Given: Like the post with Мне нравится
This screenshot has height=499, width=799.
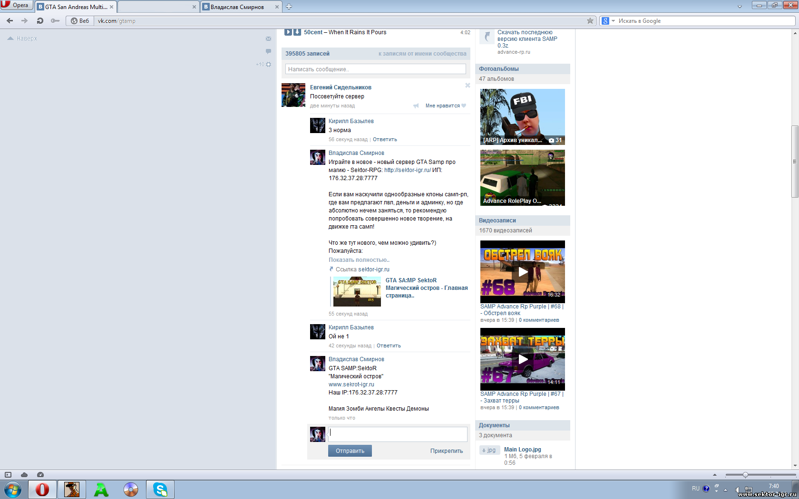Looking at the screenshot, I should [x=446, y=106].
